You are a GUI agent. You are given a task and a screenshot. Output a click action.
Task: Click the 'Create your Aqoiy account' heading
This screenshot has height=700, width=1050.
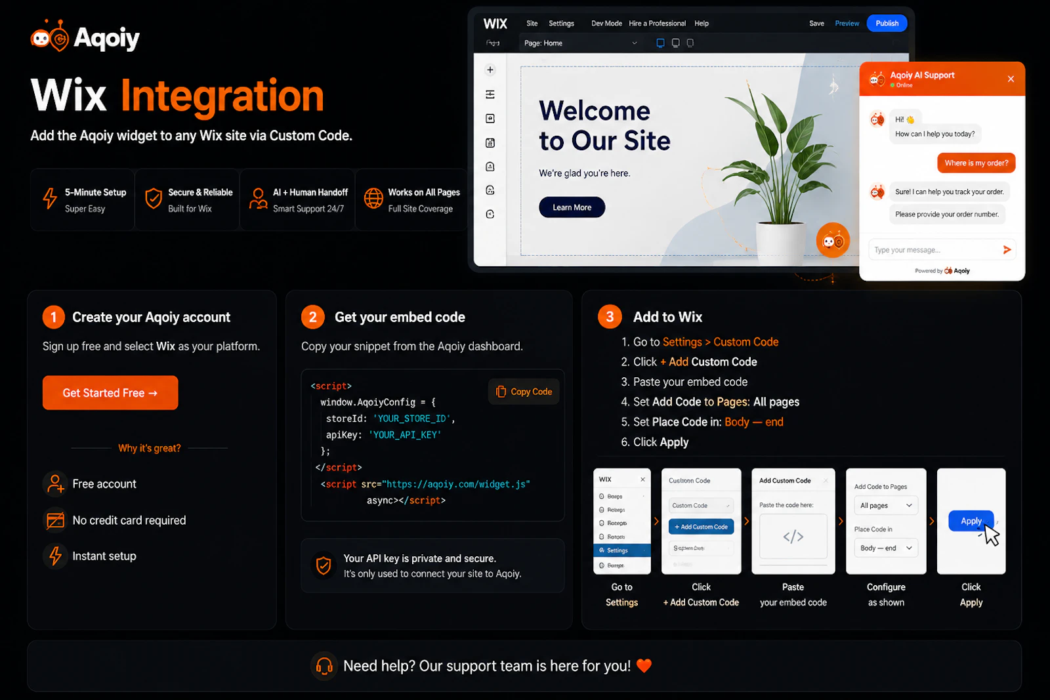tap(151, 318)
